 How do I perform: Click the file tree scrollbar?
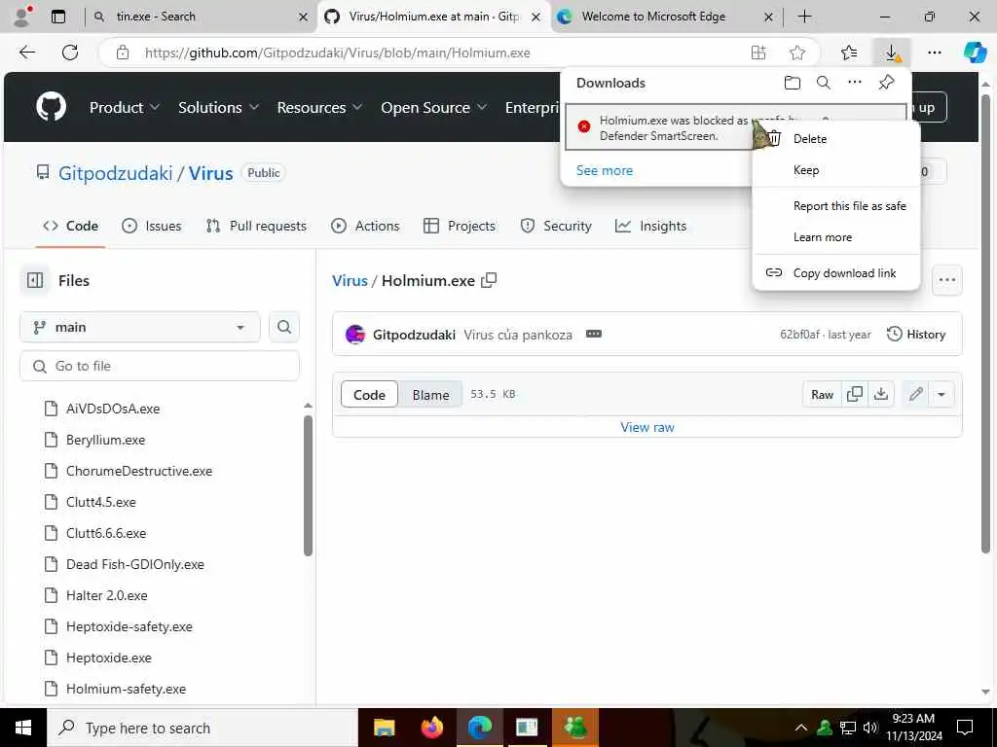tap(308, 485)
